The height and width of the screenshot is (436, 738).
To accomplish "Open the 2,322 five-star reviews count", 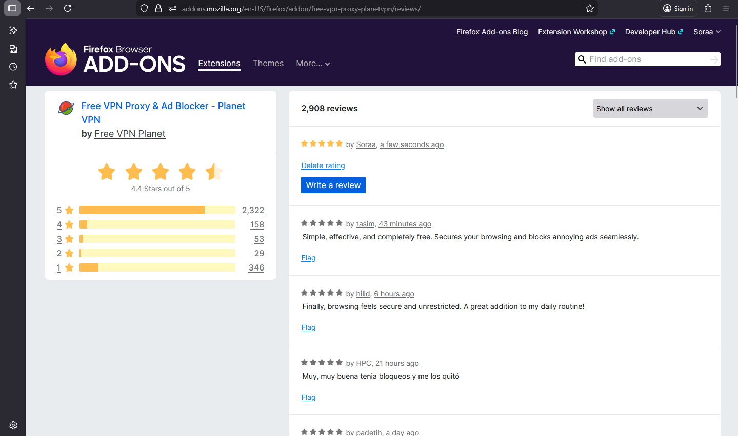I will point(253,210).
